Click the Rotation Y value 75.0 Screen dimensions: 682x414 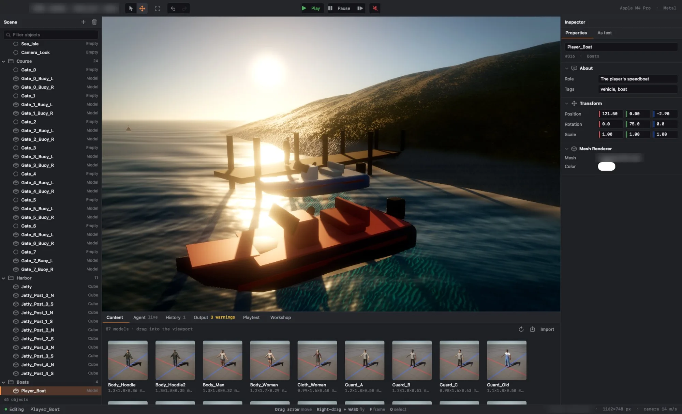pyautogui.click(x=638, y=124)
